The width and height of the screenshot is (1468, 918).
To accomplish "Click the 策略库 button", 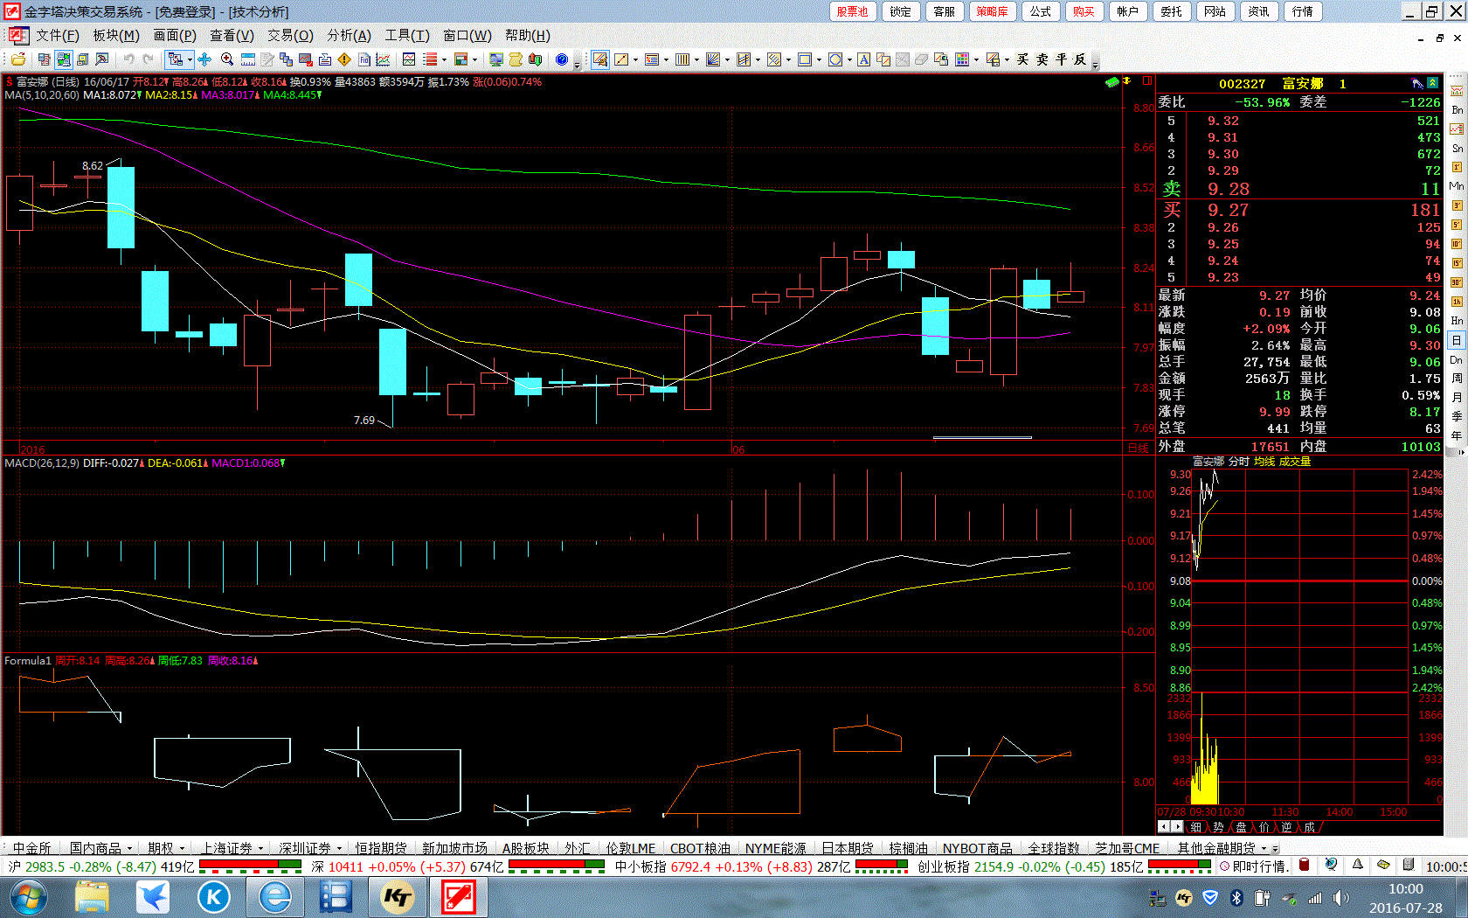I will click(x=992, y=11).
